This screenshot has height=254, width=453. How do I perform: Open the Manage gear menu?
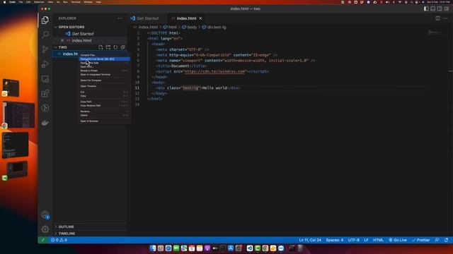[x=45, y=229]
